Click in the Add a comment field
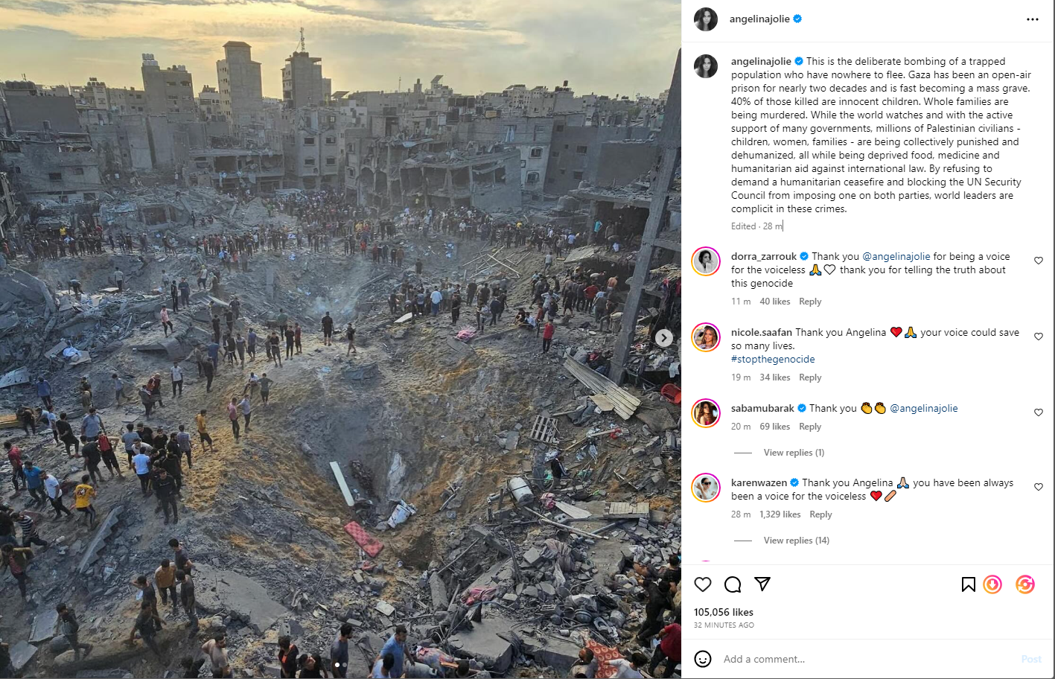This screenshot has height=679, width=1055. pos(864,659)
